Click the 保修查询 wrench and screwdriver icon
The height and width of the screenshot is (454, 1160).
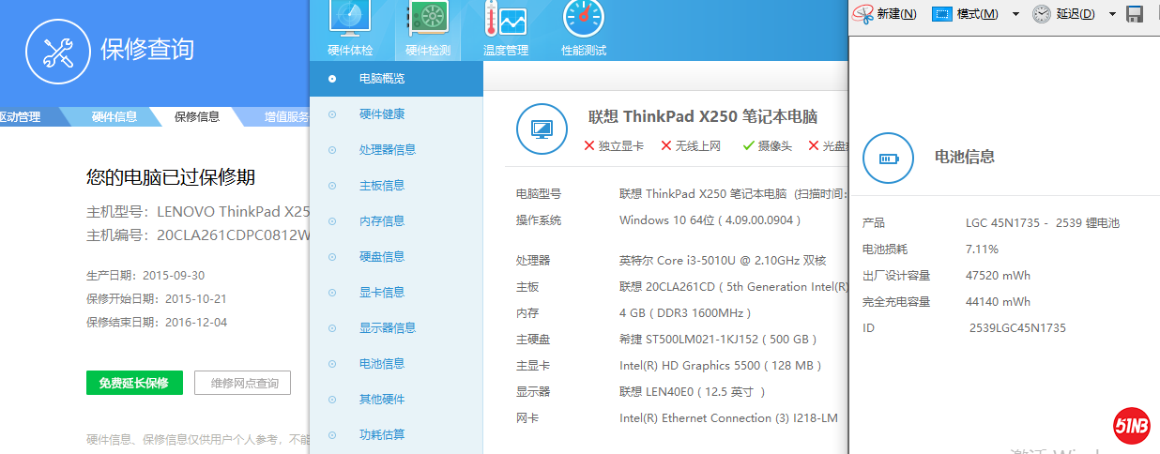coord(57,50)
